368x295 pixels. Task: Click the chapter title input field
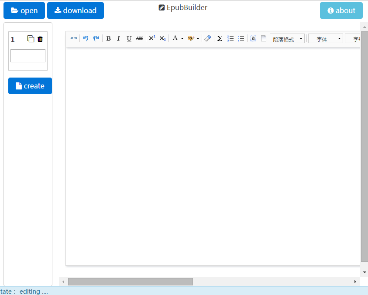[x=28, y=56]
